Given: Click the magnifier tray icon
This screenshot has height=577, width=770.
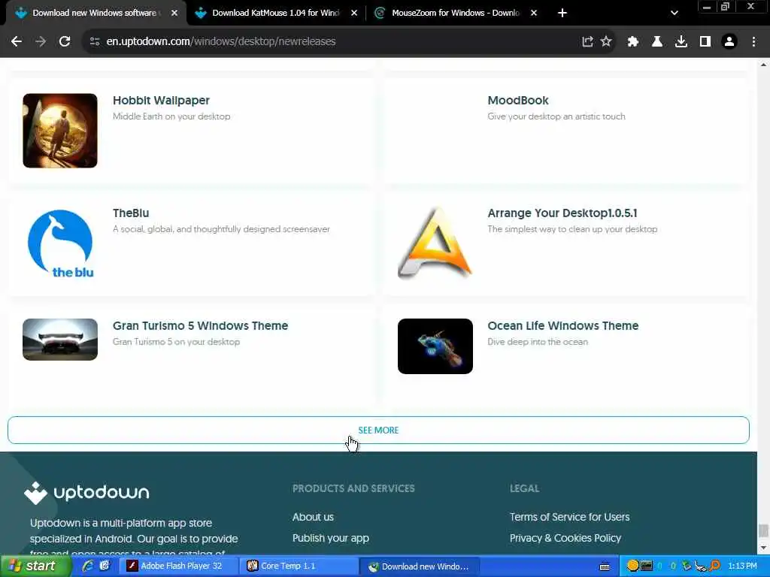Looking at the screenshot, I should [x=714, y=566].
